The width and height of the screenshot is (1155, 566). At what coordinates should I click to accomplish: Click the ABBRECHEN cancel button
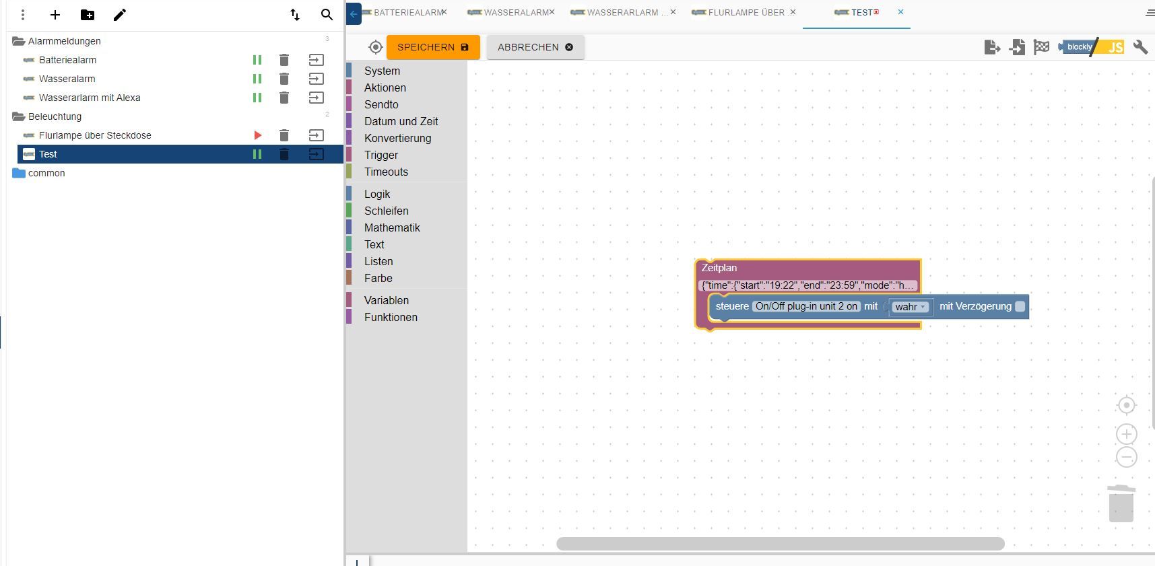tap(535, 47)
